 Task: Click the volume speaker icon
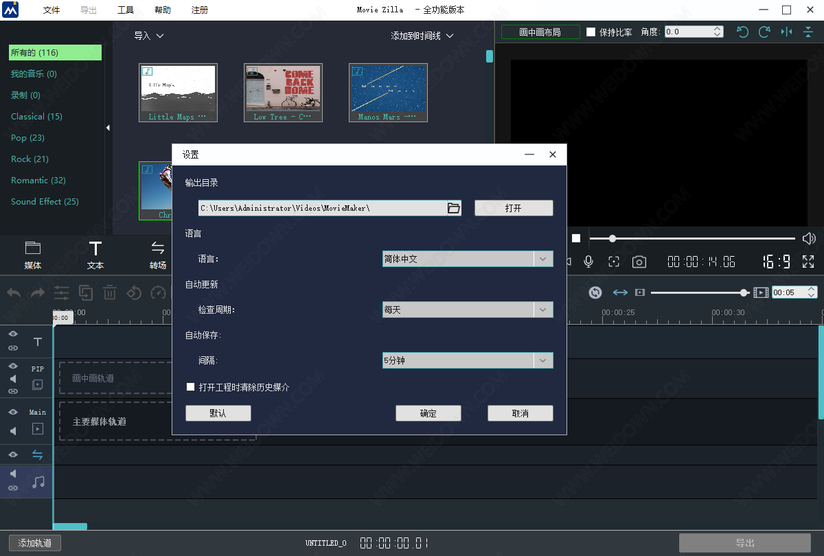click(809, 238)
